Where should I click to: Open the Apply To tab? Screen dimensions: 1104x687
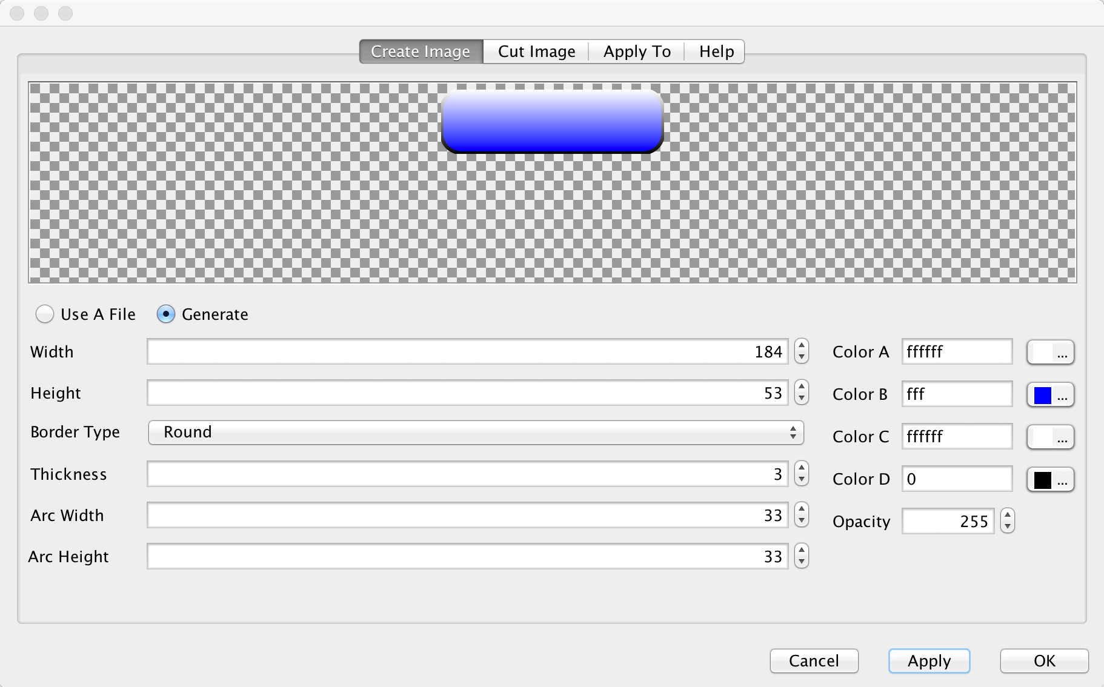636,51
